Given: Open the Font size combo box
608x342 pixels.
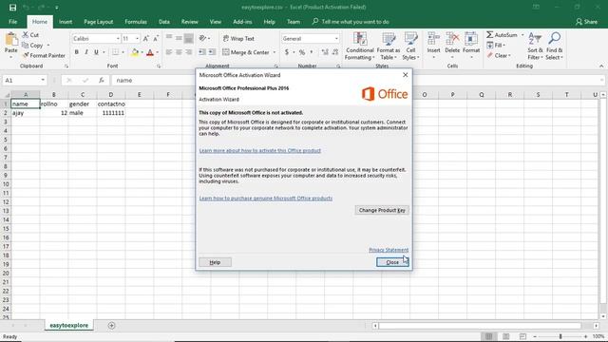Looking at the screenshot, I should coord(131,39).
